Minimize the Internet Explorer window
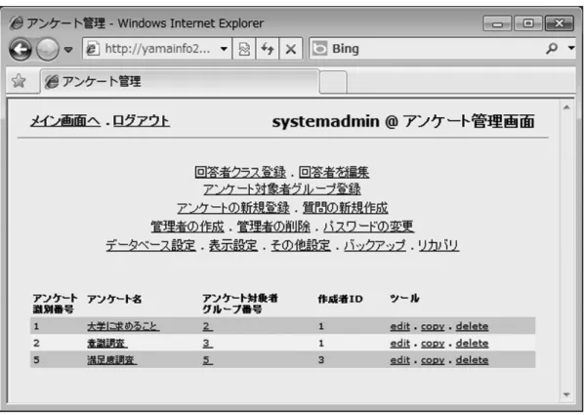This screenshot has height=415, width=584. pos(498,23)
